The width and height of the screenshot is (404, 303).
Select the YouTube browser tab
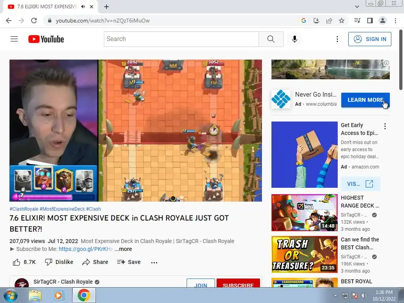(x=47, y=7)
